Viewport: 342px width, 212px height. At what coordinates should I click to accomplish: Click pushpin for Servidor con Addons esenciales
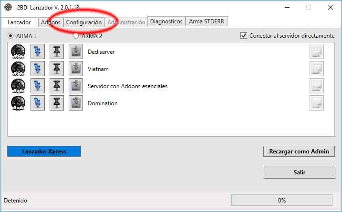57,86
